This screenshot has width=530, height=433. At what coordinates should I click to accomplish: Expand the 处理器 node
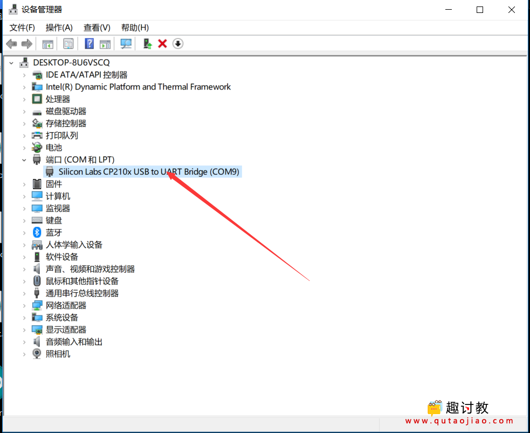[x=24, y=99]
